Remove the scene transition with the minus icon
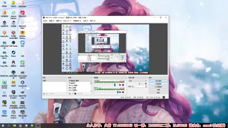This screenshot has height=128, width=228. 143,84
